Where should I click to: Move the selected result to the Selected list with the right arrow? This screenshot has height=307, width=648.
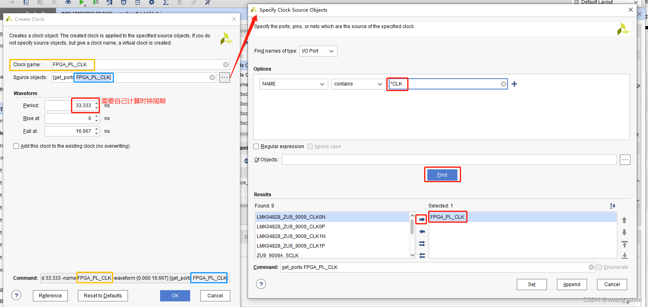coord(422,220)
